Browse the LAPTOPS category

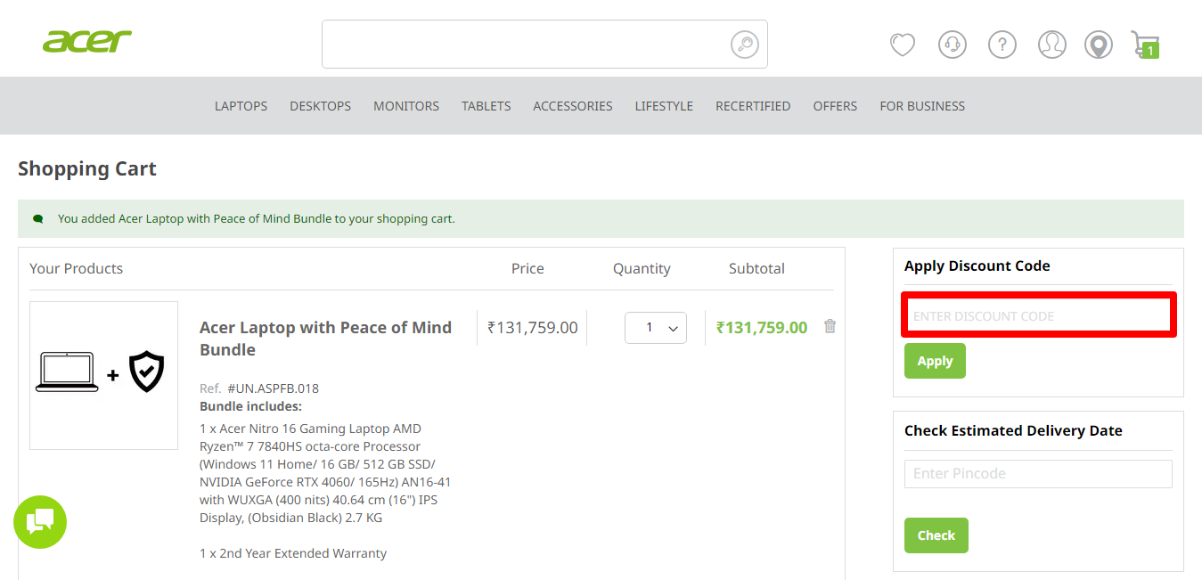241,105
